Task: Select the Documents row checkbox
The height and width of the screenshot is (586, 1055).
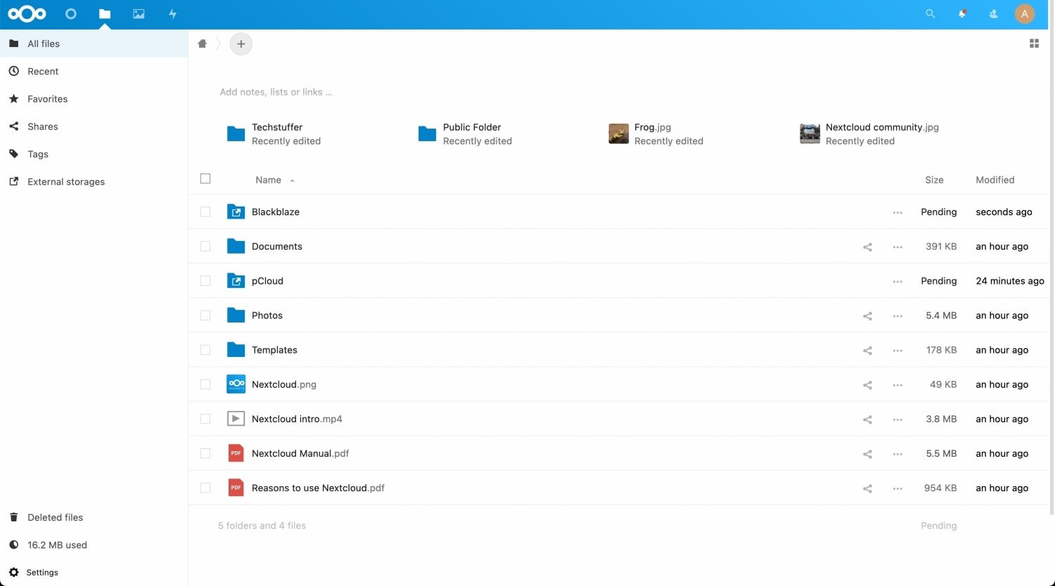Action: click(x=205, y=246)
